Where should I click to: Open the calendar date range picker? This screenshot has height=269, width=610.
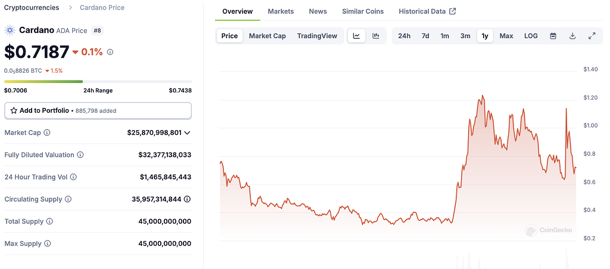[x=553, y=36]
